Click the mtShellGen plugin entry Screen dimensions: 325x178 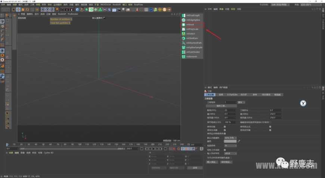pyautogui.click(x=192, y=38)
